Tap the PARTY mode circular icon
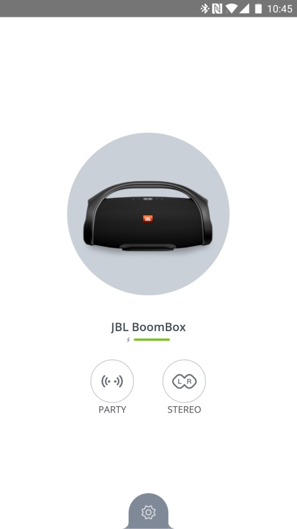Image resolution: width=297 pixels, height=529 pixels. coord(112,381)
